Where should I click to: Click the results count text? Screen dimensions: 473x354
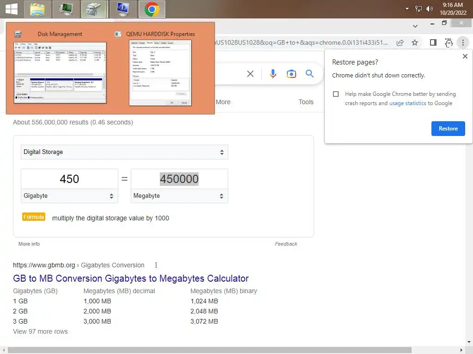click(73, 122)
